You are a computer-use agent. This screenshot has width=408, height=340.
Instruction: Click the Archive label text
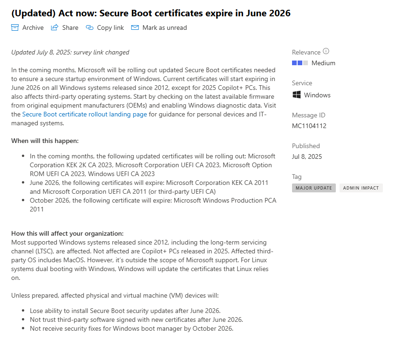[33, 27]
